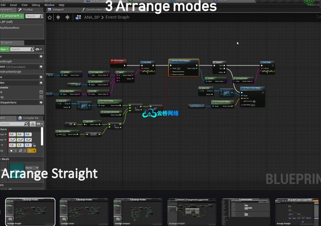The height and width of the screenshot is (226, 321).
Task: Toggle the scale lock icon
Action: 34,145
